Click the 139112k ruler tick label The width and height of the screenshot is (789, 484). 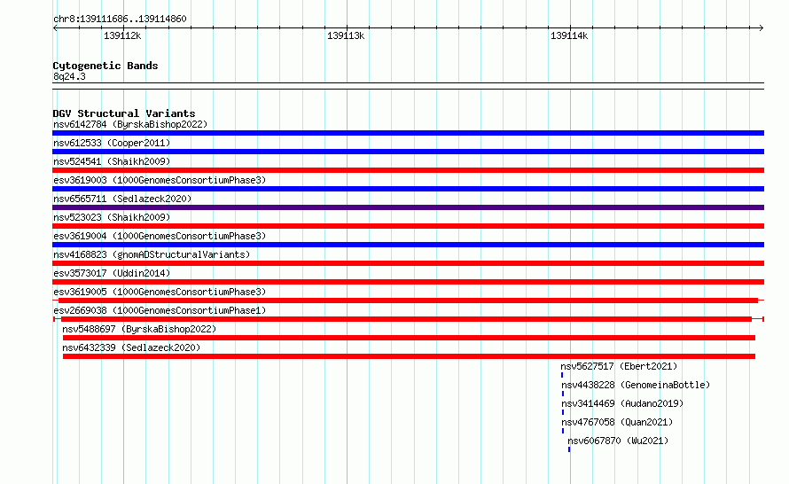(122, 35)
